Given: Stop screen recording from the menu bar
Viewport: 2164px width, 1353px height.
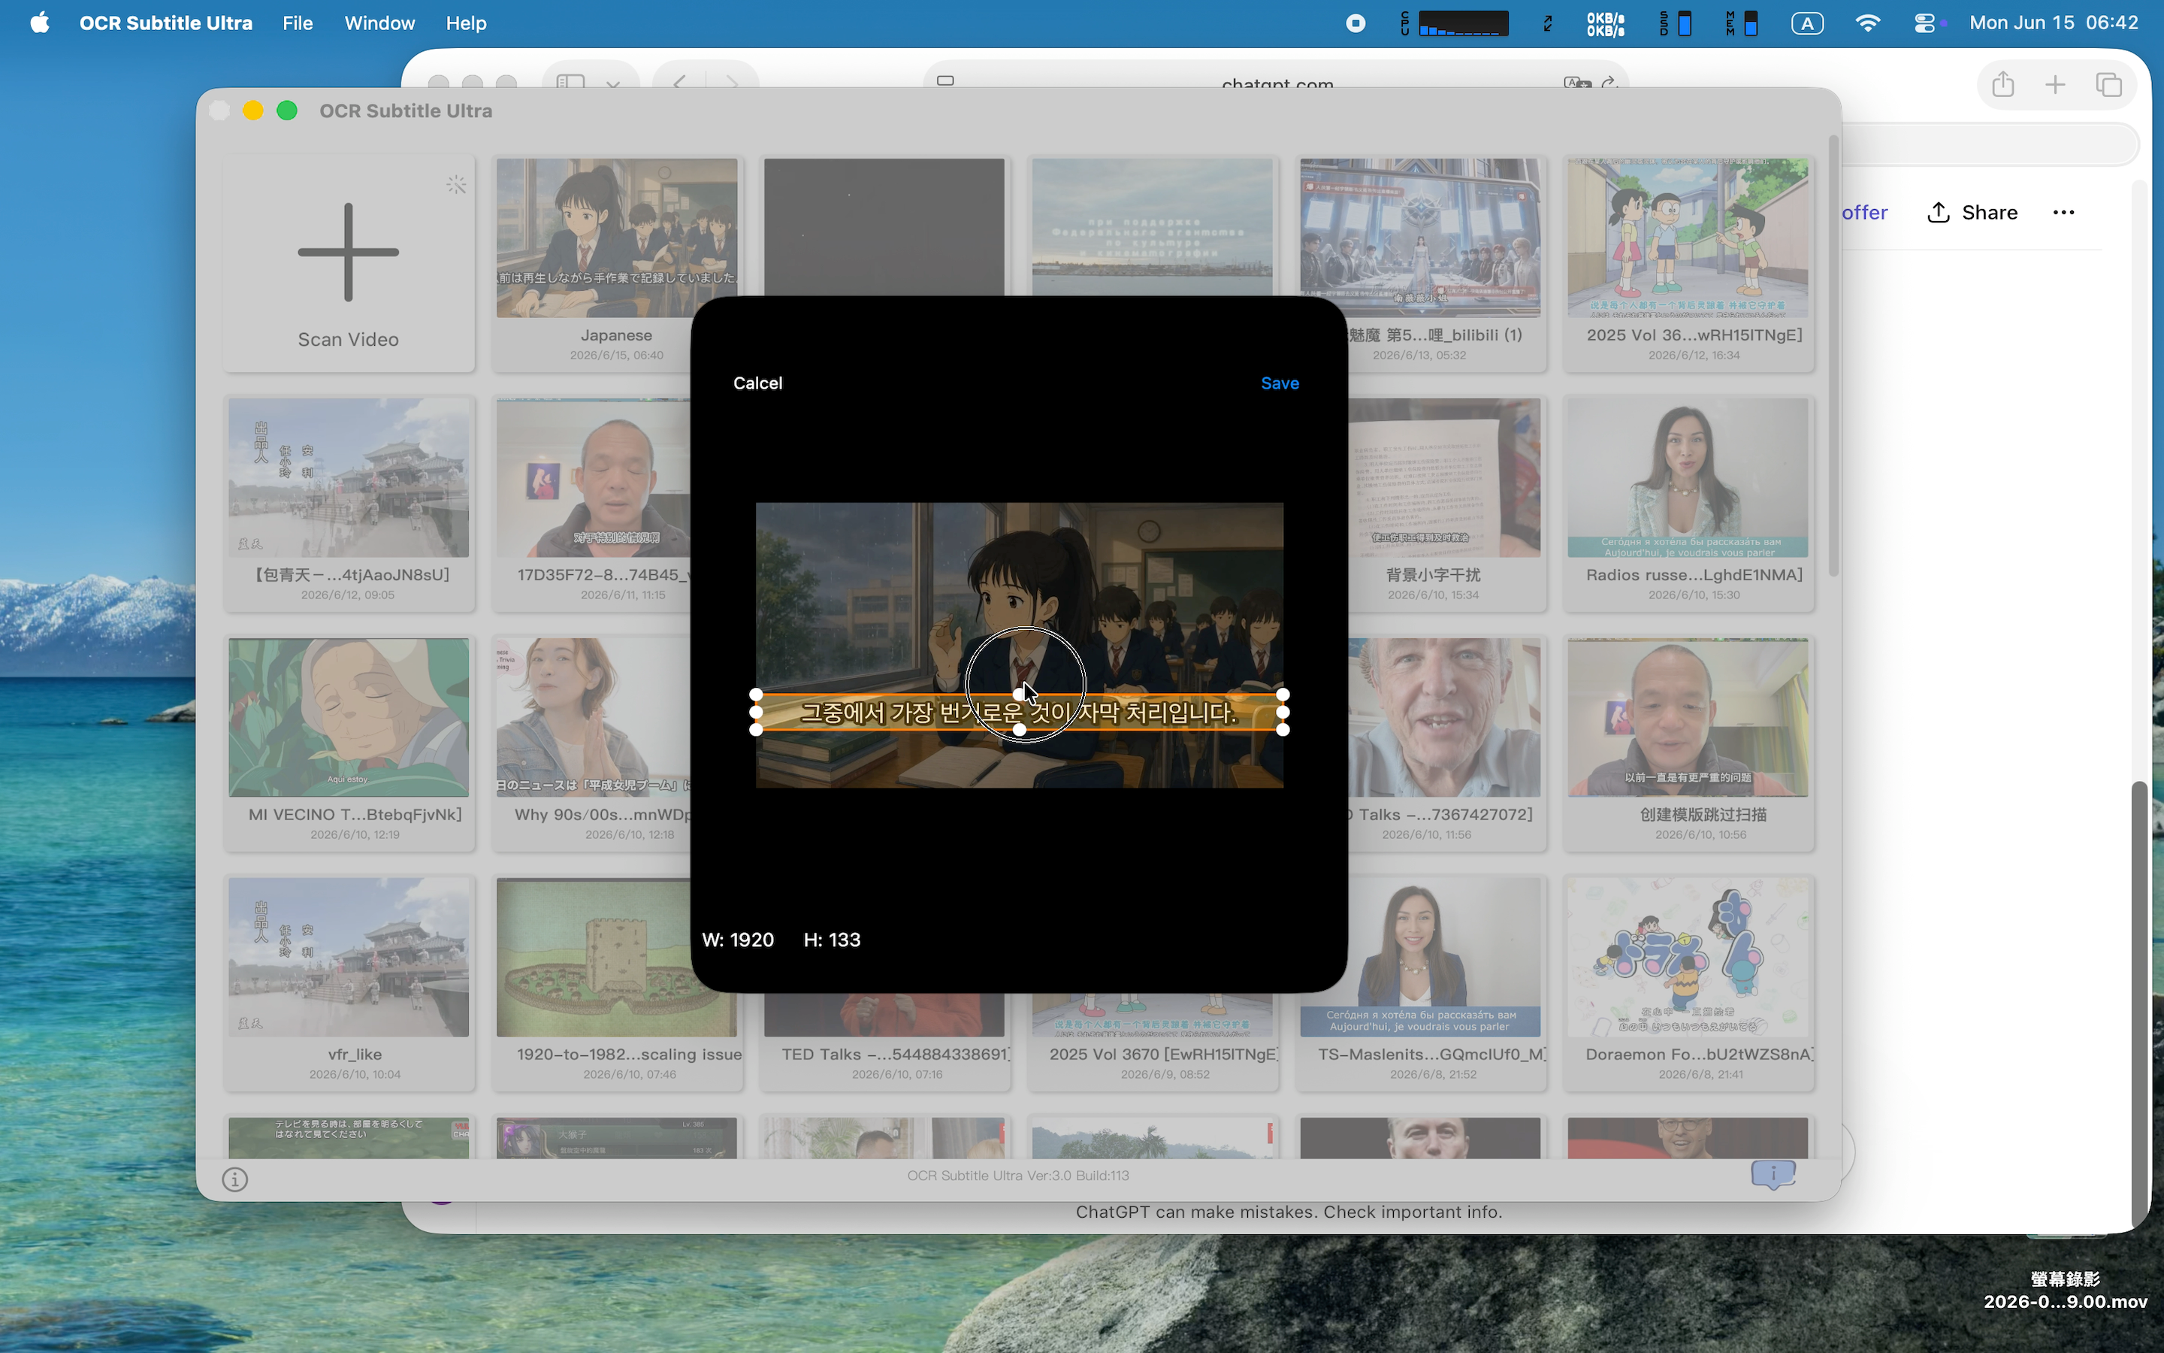Looking at the screenshot, I should pos(1356,23).
